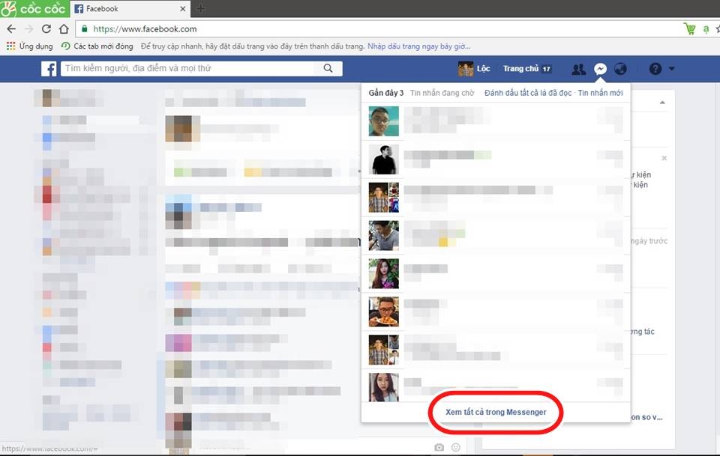Open the friend requests icon
Viewport: 720px width, 456px height.
(x=578, y=69)
